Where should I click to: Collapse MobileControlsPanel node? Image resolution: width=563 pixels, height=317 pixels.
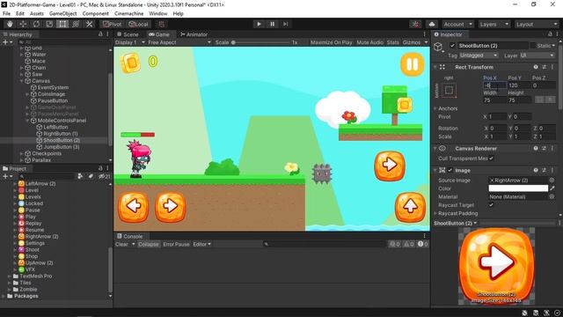27,121
